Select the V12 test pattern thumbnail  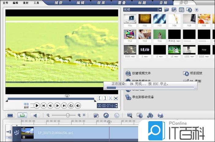130,34
